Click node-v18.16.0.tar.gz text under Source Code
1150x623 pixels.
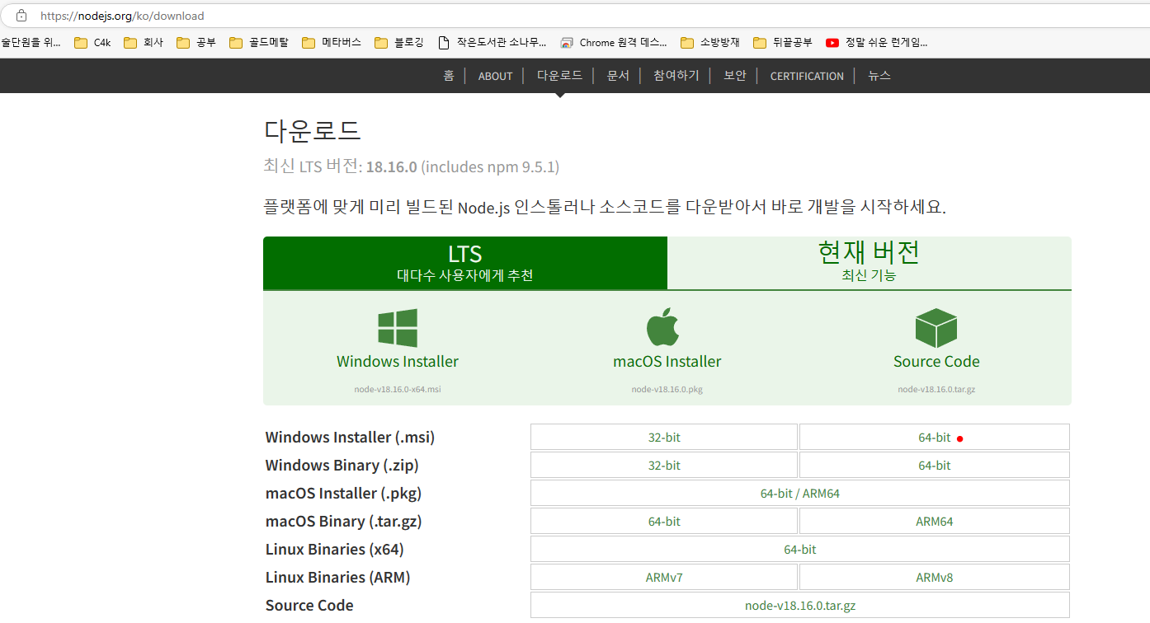[x=936, y=389]
